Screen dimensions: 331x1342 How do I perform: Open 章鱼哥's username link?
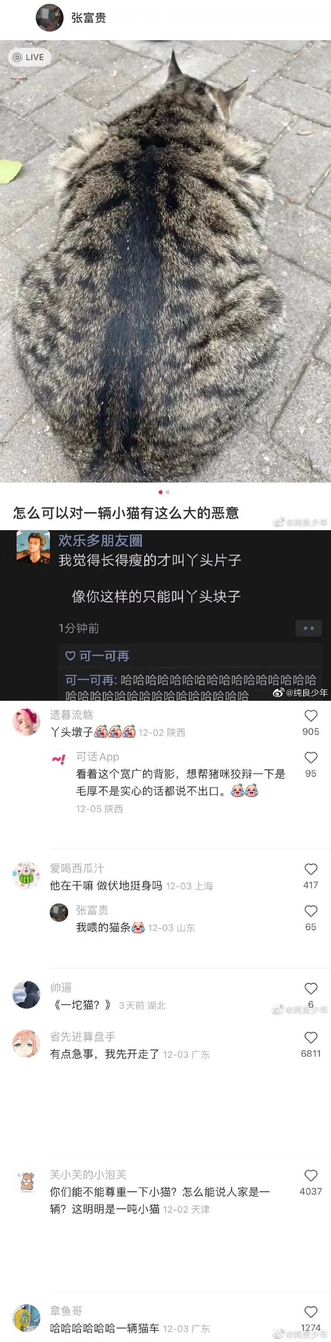point(66,1310)
